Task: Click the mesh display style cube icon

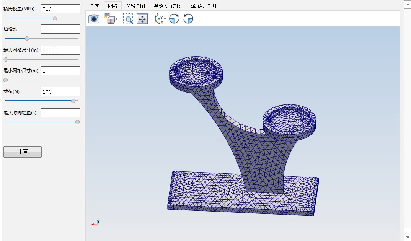Action: pyautogui.click(x=110, y=19)
